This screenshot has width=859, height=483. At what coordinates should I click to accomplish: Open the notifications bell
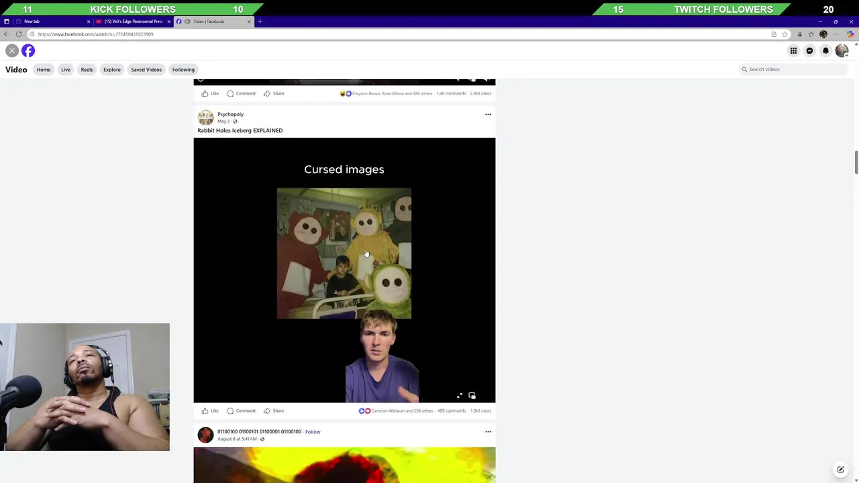point(825,51)
